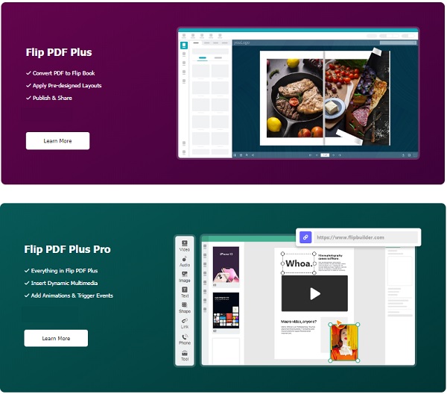Click the 'yourLogo' text in flipbook preview
Screen dimensions: 447x394
pos(241,43)
